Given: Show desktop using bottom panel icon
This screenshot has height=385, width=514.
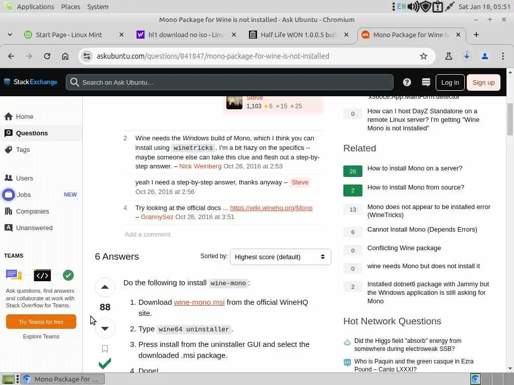Looking at the screenshot, I should [8, 379].
